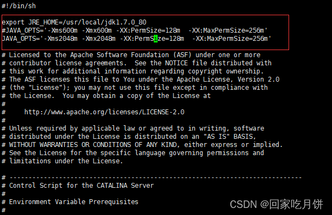The image size is (332, 215).
Task: Click the text Apache Software Foundation
Action: click(120, 55)
